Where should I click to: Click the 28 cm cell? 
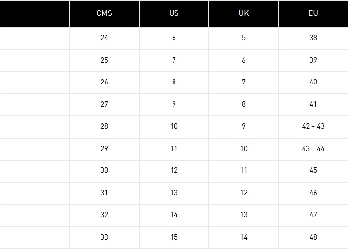104,127
